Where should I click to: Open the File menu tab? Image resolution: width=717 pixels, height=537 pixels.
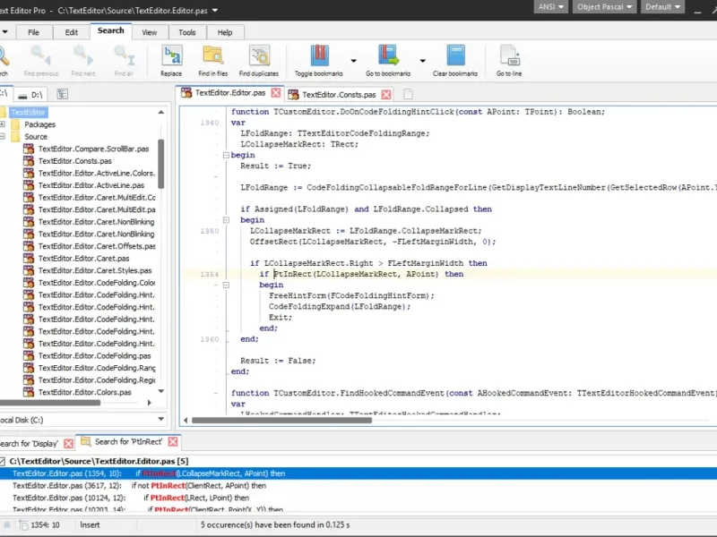[x=33, y=32]
